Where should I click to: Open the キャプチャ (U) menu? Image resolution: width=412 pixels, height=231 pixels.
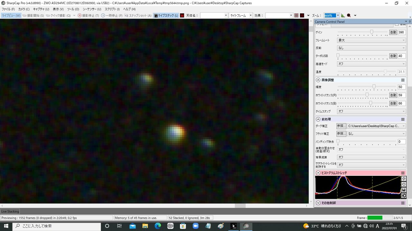pos(41,9)
